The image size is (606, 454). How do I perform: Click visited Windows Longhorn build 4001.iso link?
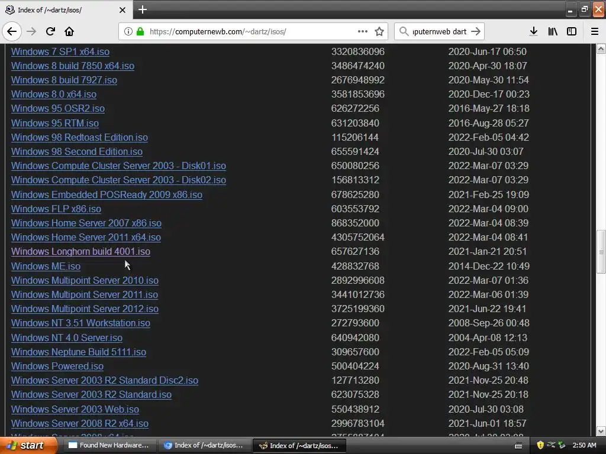point(80,251)
